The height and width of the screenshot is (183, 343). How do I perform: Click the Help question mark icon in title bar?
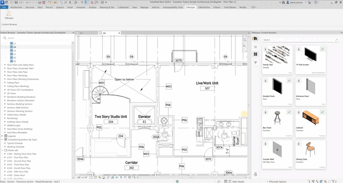pos(316,2)
